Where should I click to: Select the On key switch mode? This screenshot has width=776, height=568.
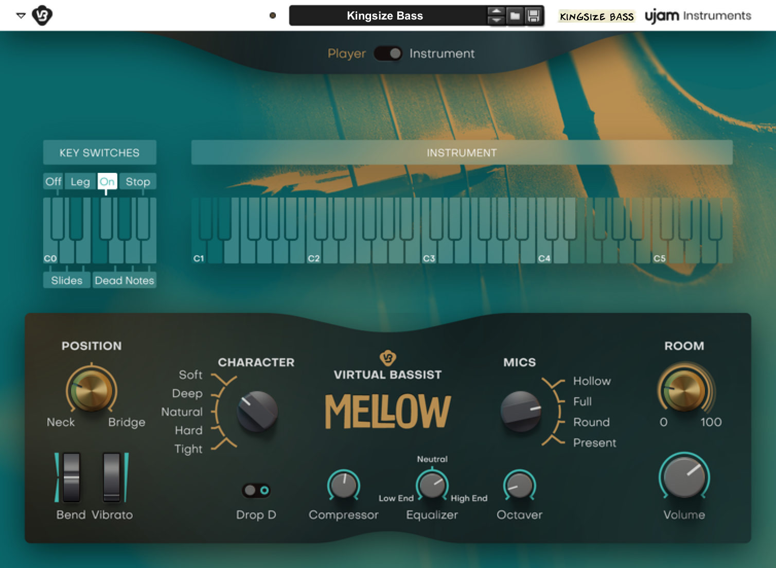pyautogui.click(x=108, y=181)
